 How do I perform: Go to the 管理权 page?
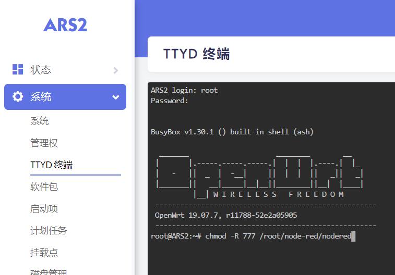pyautogui.click(x=44, y=143)
